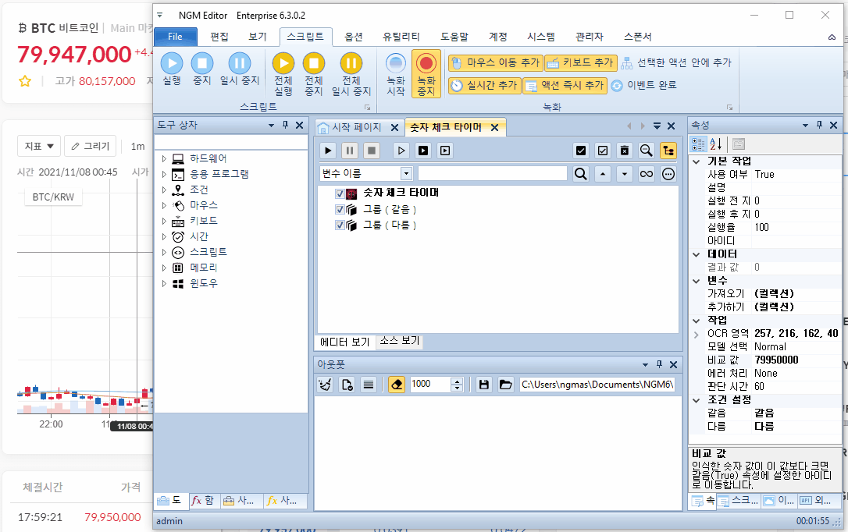Click the output line count stepper arrows

(x=457, y=385)
